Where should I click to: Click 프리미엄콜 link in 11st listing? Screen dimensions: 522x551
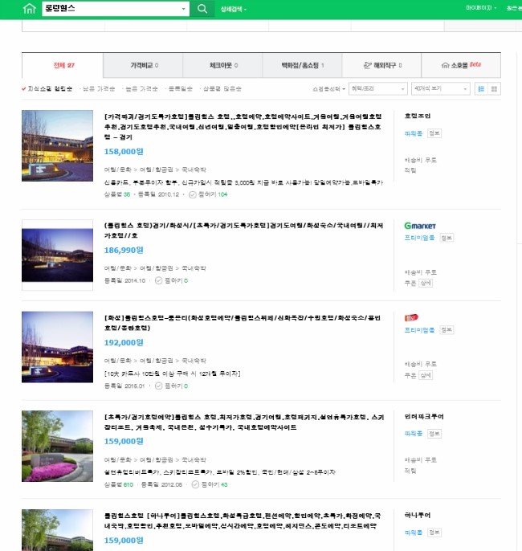[x=419, y=330]
